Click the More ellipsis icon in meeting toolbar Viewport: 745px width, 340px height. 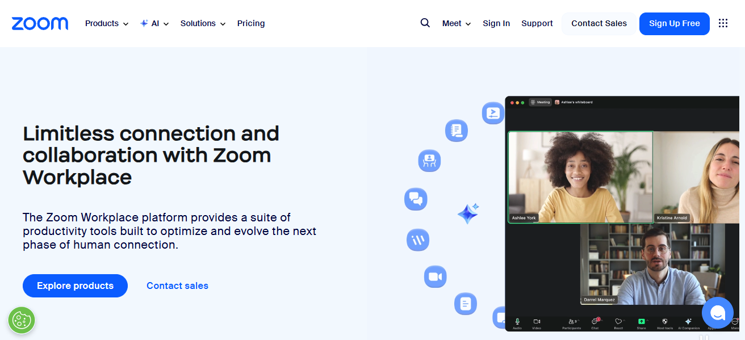coord(735,321)
